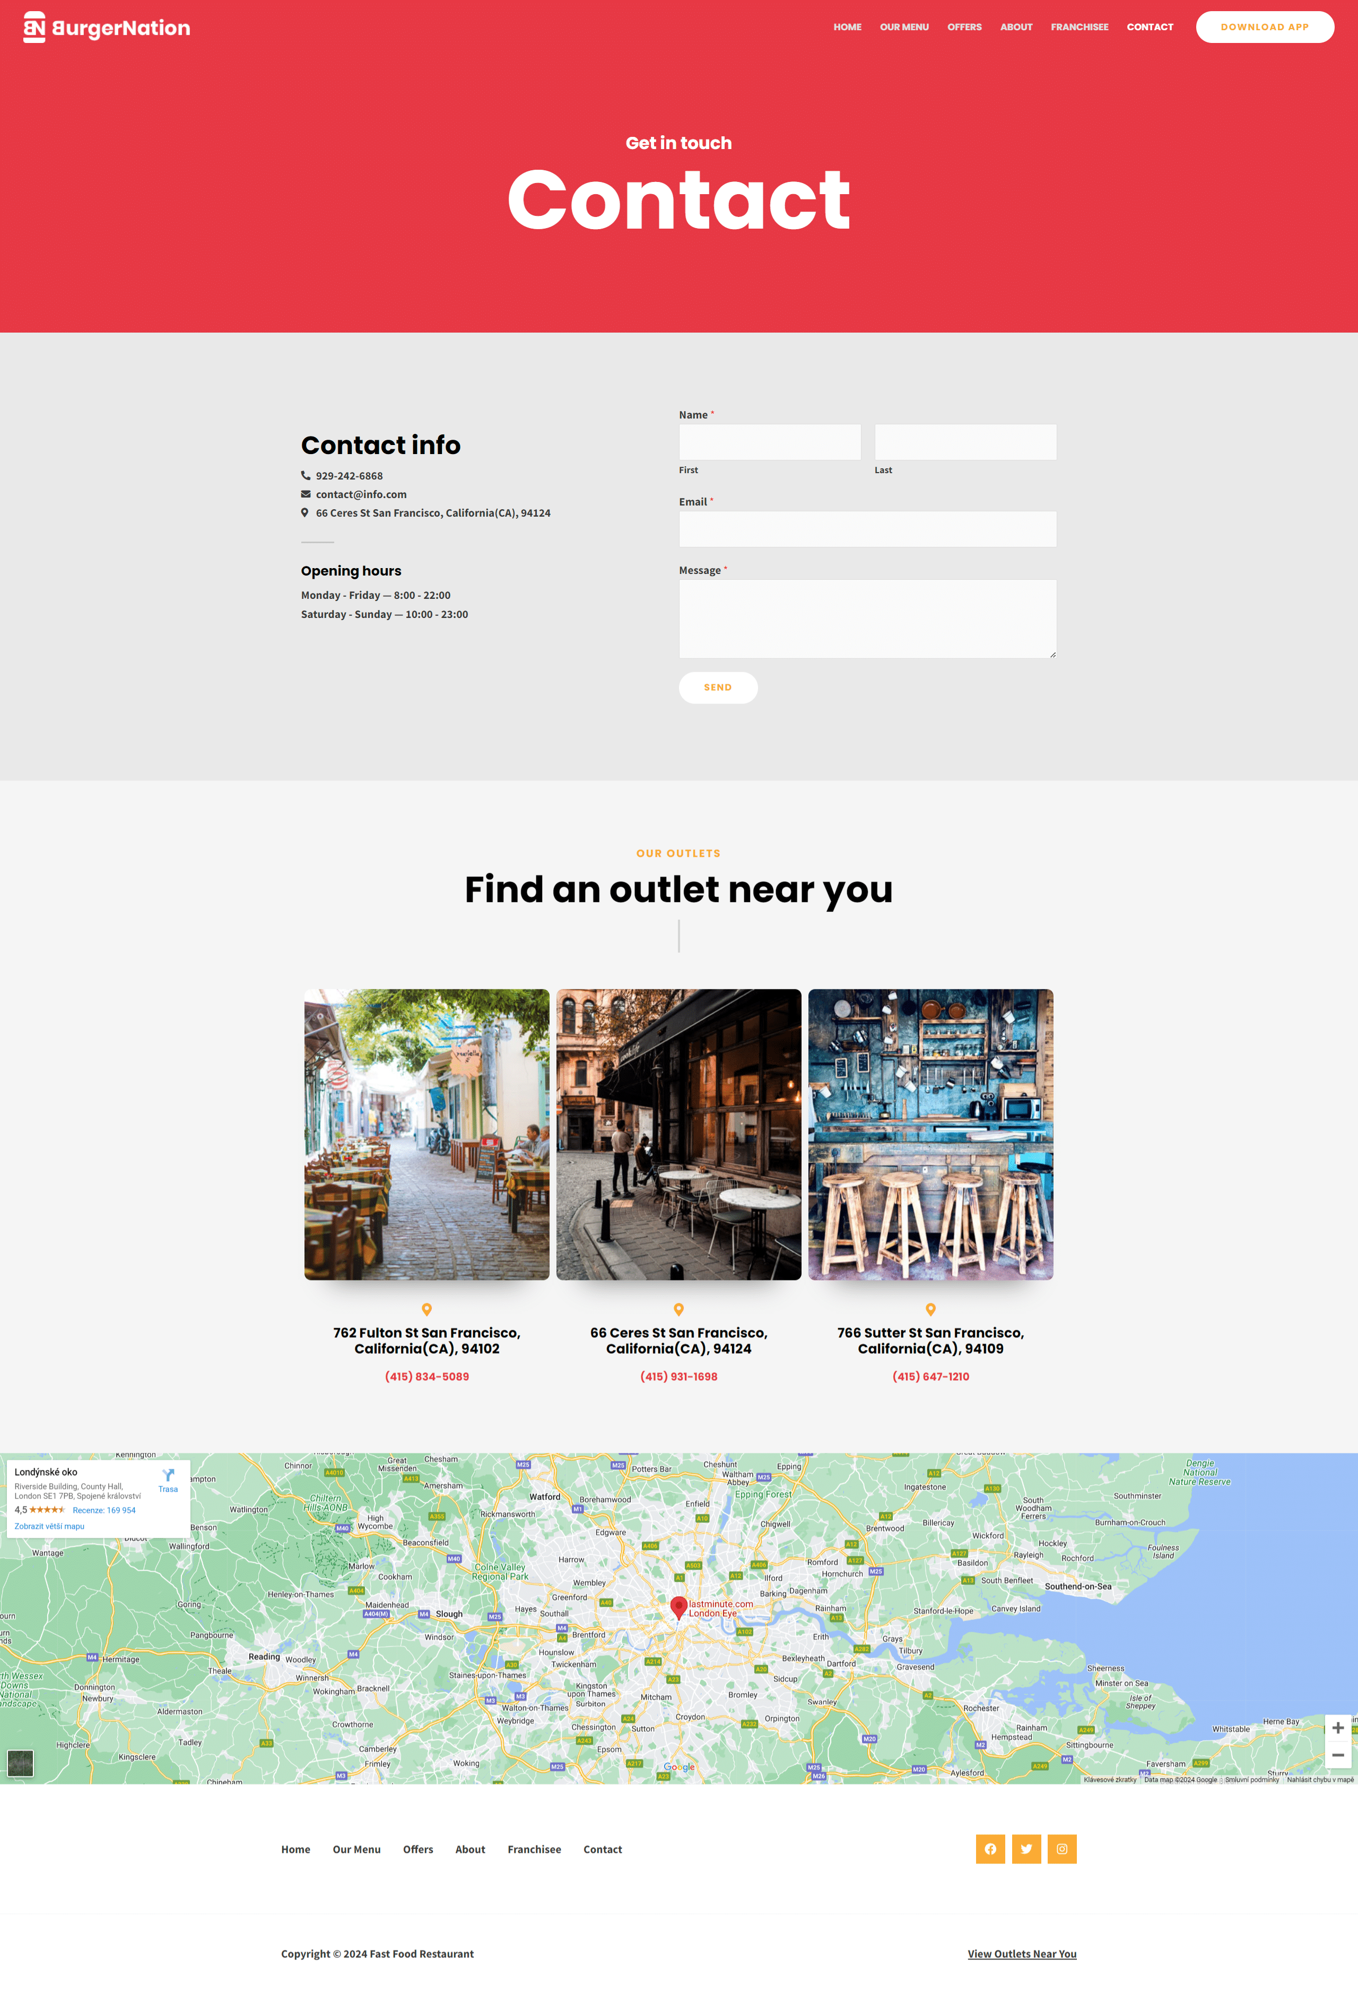Toggle satellite view thumbnail on map

[20, 1763]
